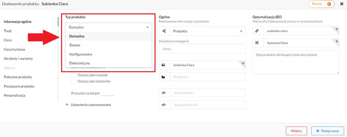The width and height of the screenshot is (347, 137).
Task: Click the quote icon beside Sukienka Clara name
Action: [163, 65]
